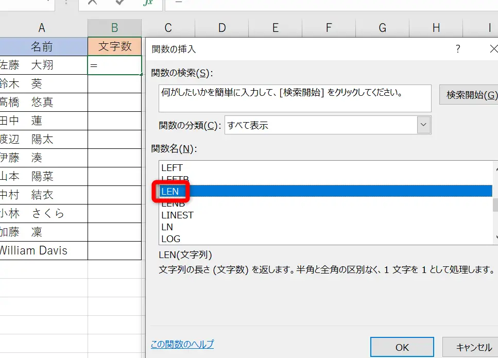Viewport: 498px width, 358px height.
Task: Click the fx Insert Function icon
Action: [148, 3]
